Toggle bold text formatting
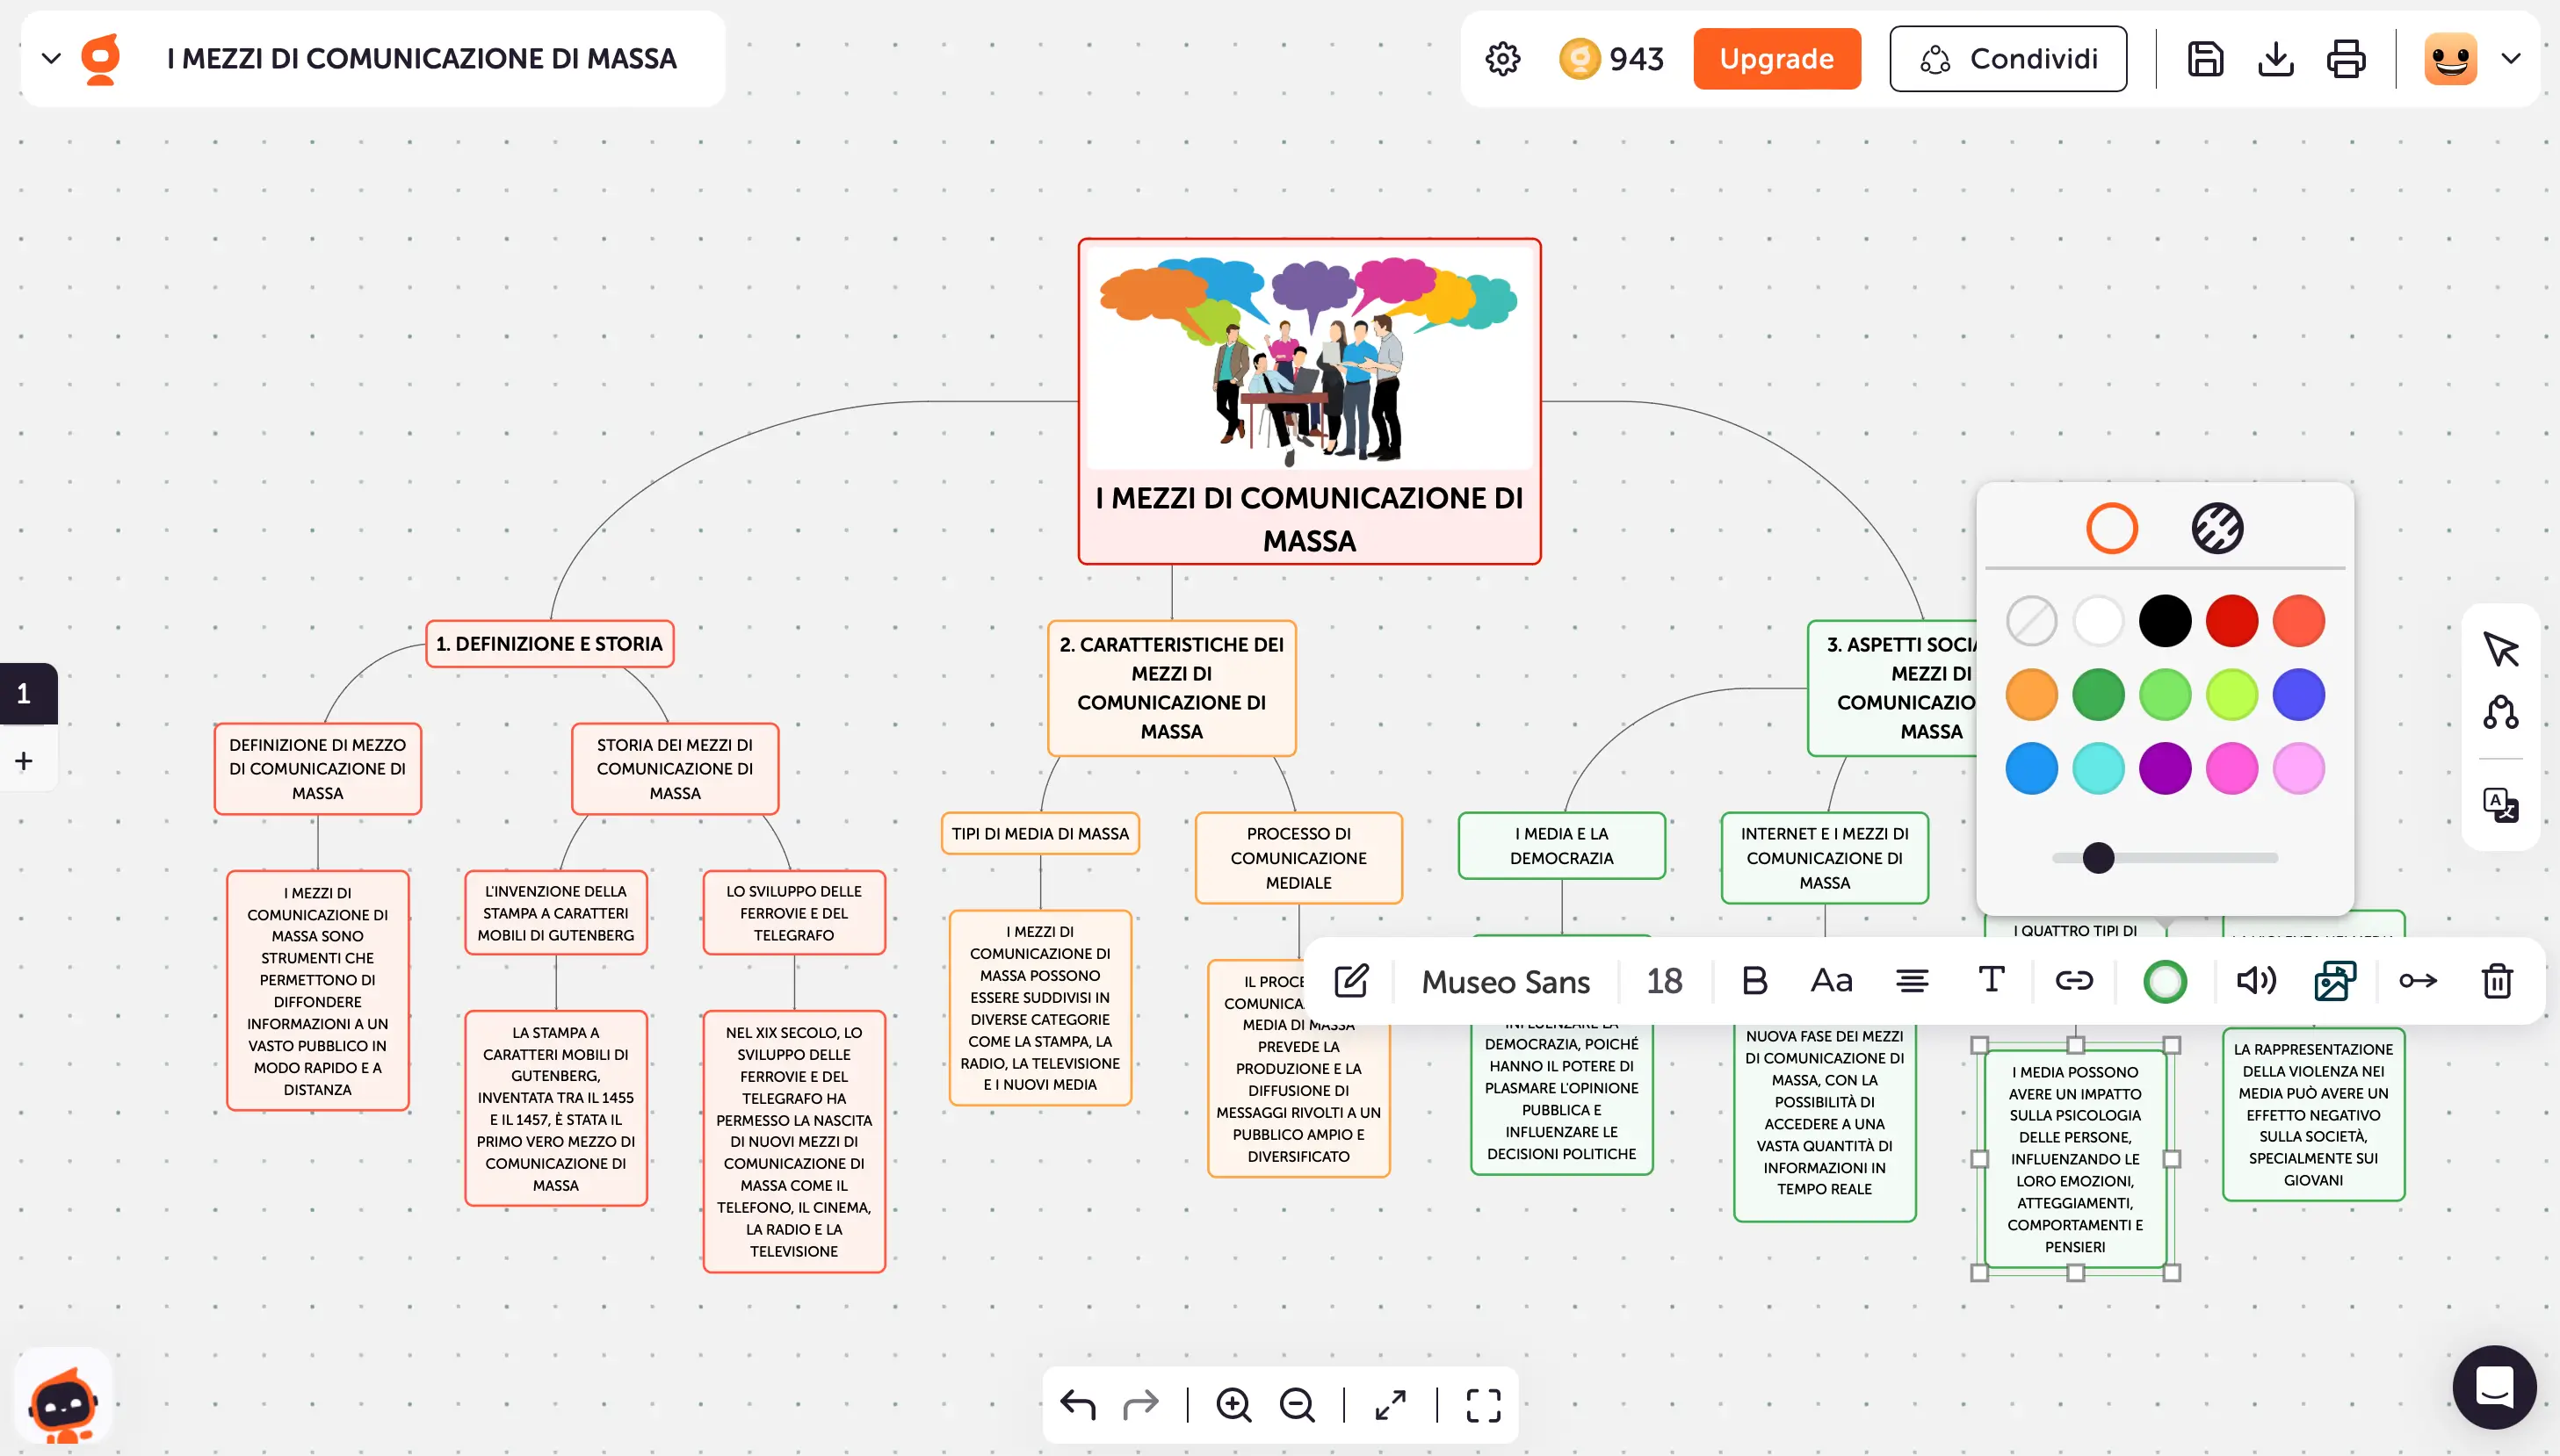Screen dimensions: 2560x1456 (x=1754, y=981)
